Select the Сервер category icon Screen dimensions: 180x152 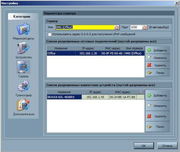(24, 67)
